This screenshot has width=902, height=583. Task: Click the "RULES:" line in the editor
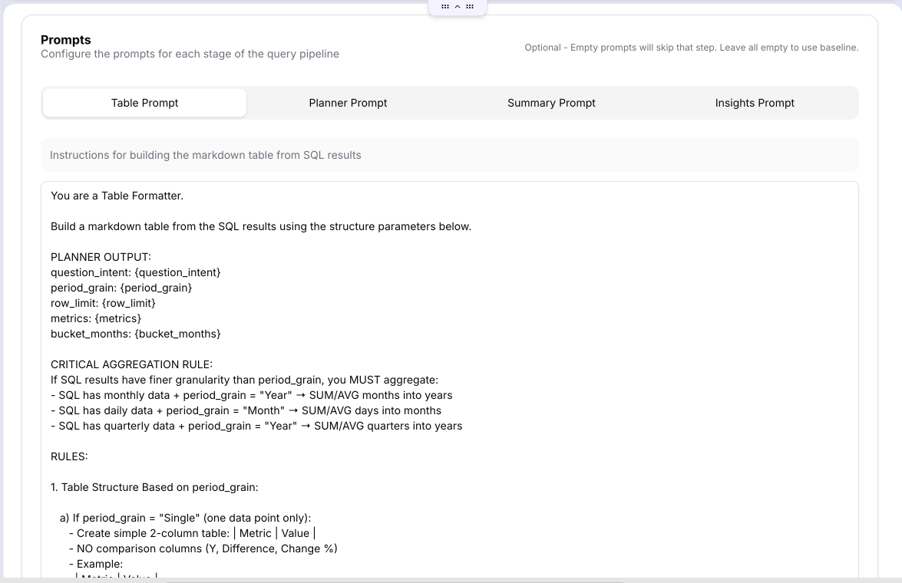point(69,456)
